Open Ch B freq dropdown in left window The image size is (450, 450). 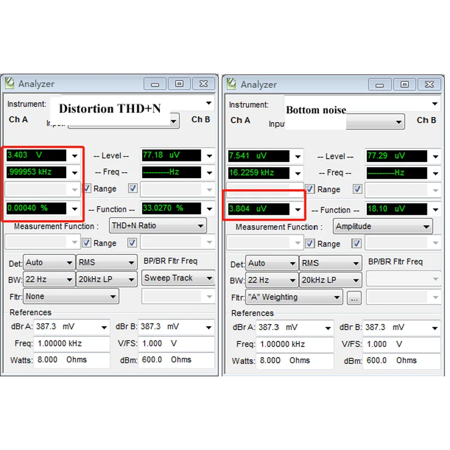coord(209,173)
